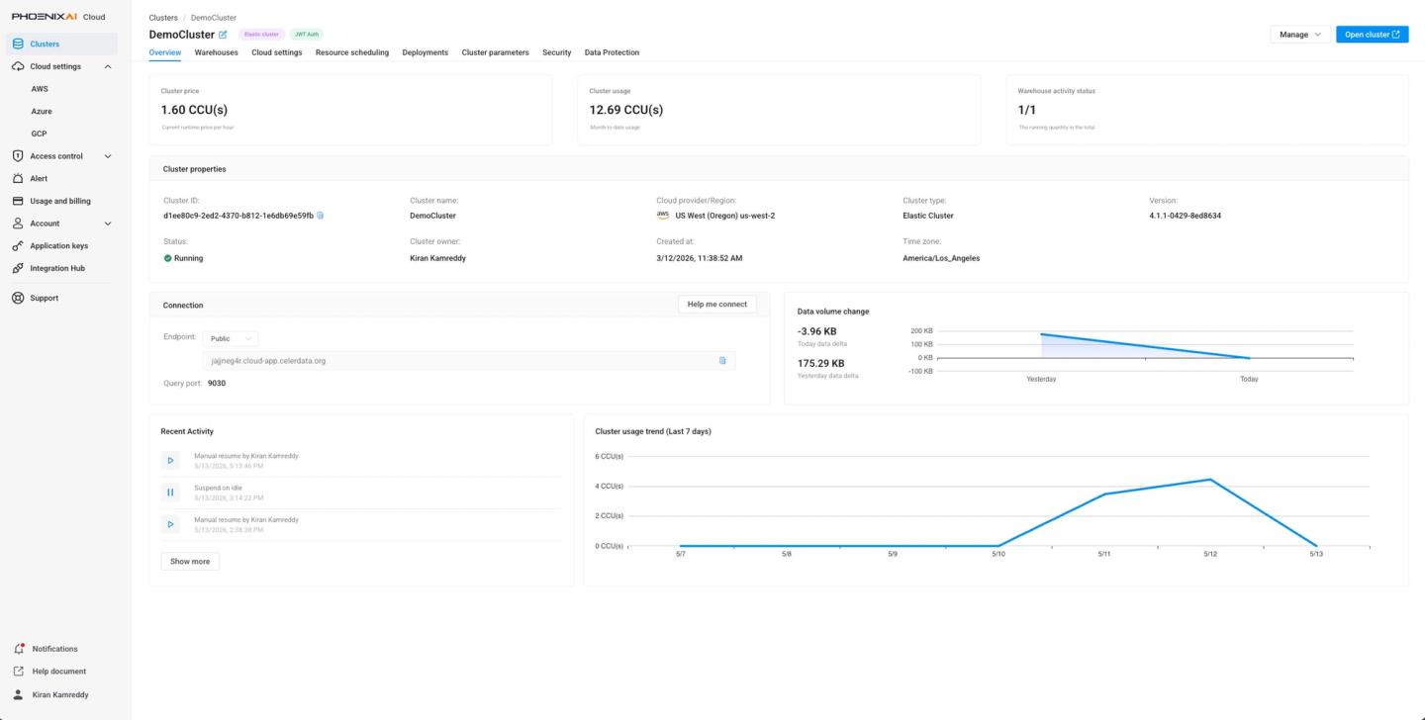Click the play icon of the 5:13:46 PM resume
1425x720 pixels.
tap(170, 460)
